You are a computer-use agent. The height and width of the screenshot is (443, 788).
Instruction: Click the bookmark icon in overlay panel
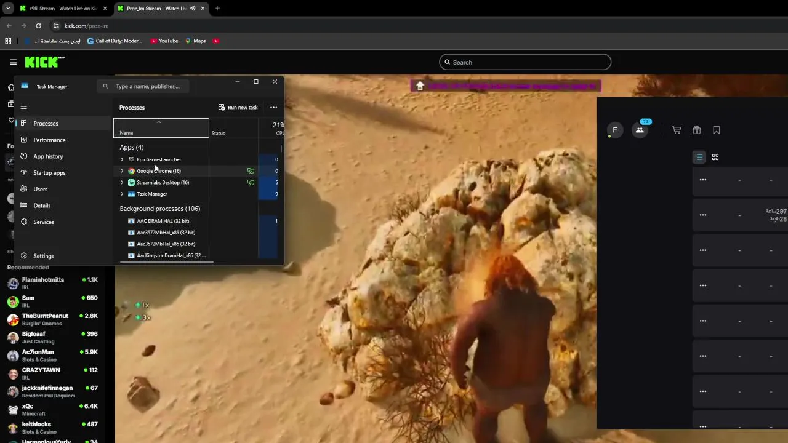pyautogui.click(x=717, y=130)
